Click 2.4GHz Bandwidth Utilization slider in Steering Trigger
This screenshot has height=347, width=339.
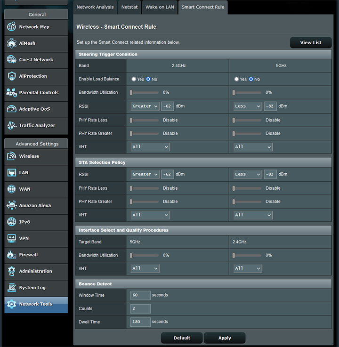145,93
